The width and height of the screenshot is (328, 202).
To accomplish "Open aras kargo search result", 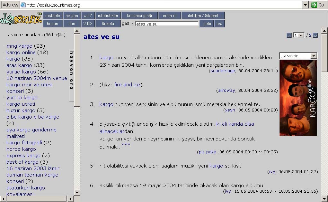I will click(x=19, y=65).
